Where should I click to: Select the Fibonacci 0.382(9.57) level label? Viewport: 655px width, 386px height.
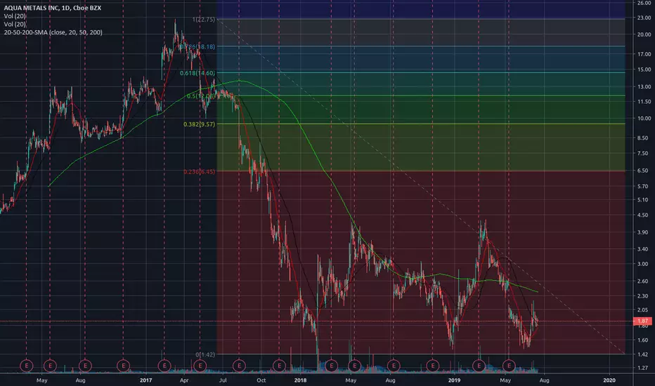tap(200, 124)
